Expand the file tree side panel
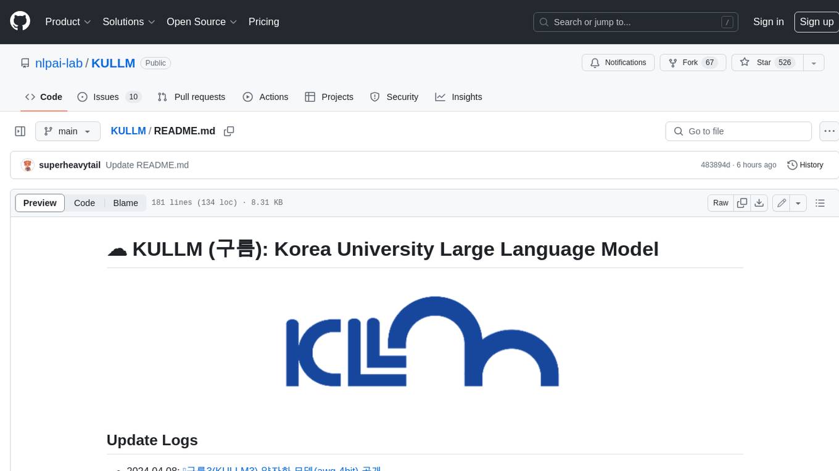The image size is (839, 471). click(20, 131)
